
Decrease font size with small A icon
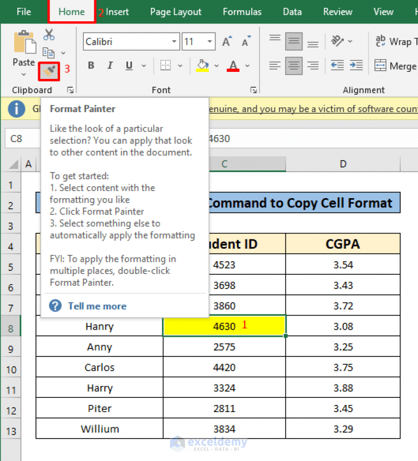[246, 41]
